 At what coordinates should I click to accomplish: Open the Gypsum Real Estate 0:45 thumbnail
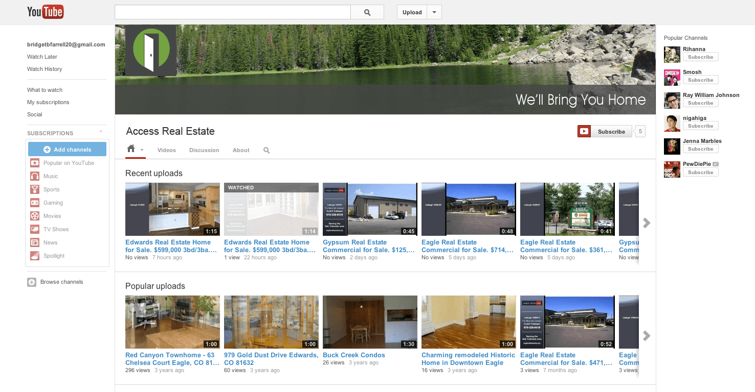(x=370, y=209)
